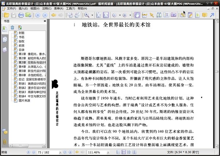220x156 pixels.
Task: Click the Print icon in the toolbar
Action: click(21, 15)
